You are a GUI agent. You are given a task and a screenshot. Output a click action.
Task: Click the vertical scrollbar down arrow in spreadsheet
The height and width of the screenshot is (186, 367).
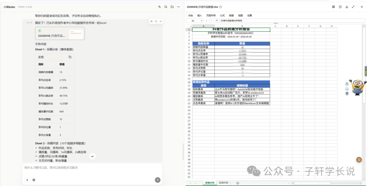pos(364,180)
